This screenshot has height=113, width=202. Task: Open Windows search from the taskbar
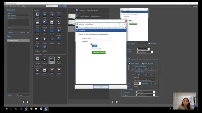(11, 109)
